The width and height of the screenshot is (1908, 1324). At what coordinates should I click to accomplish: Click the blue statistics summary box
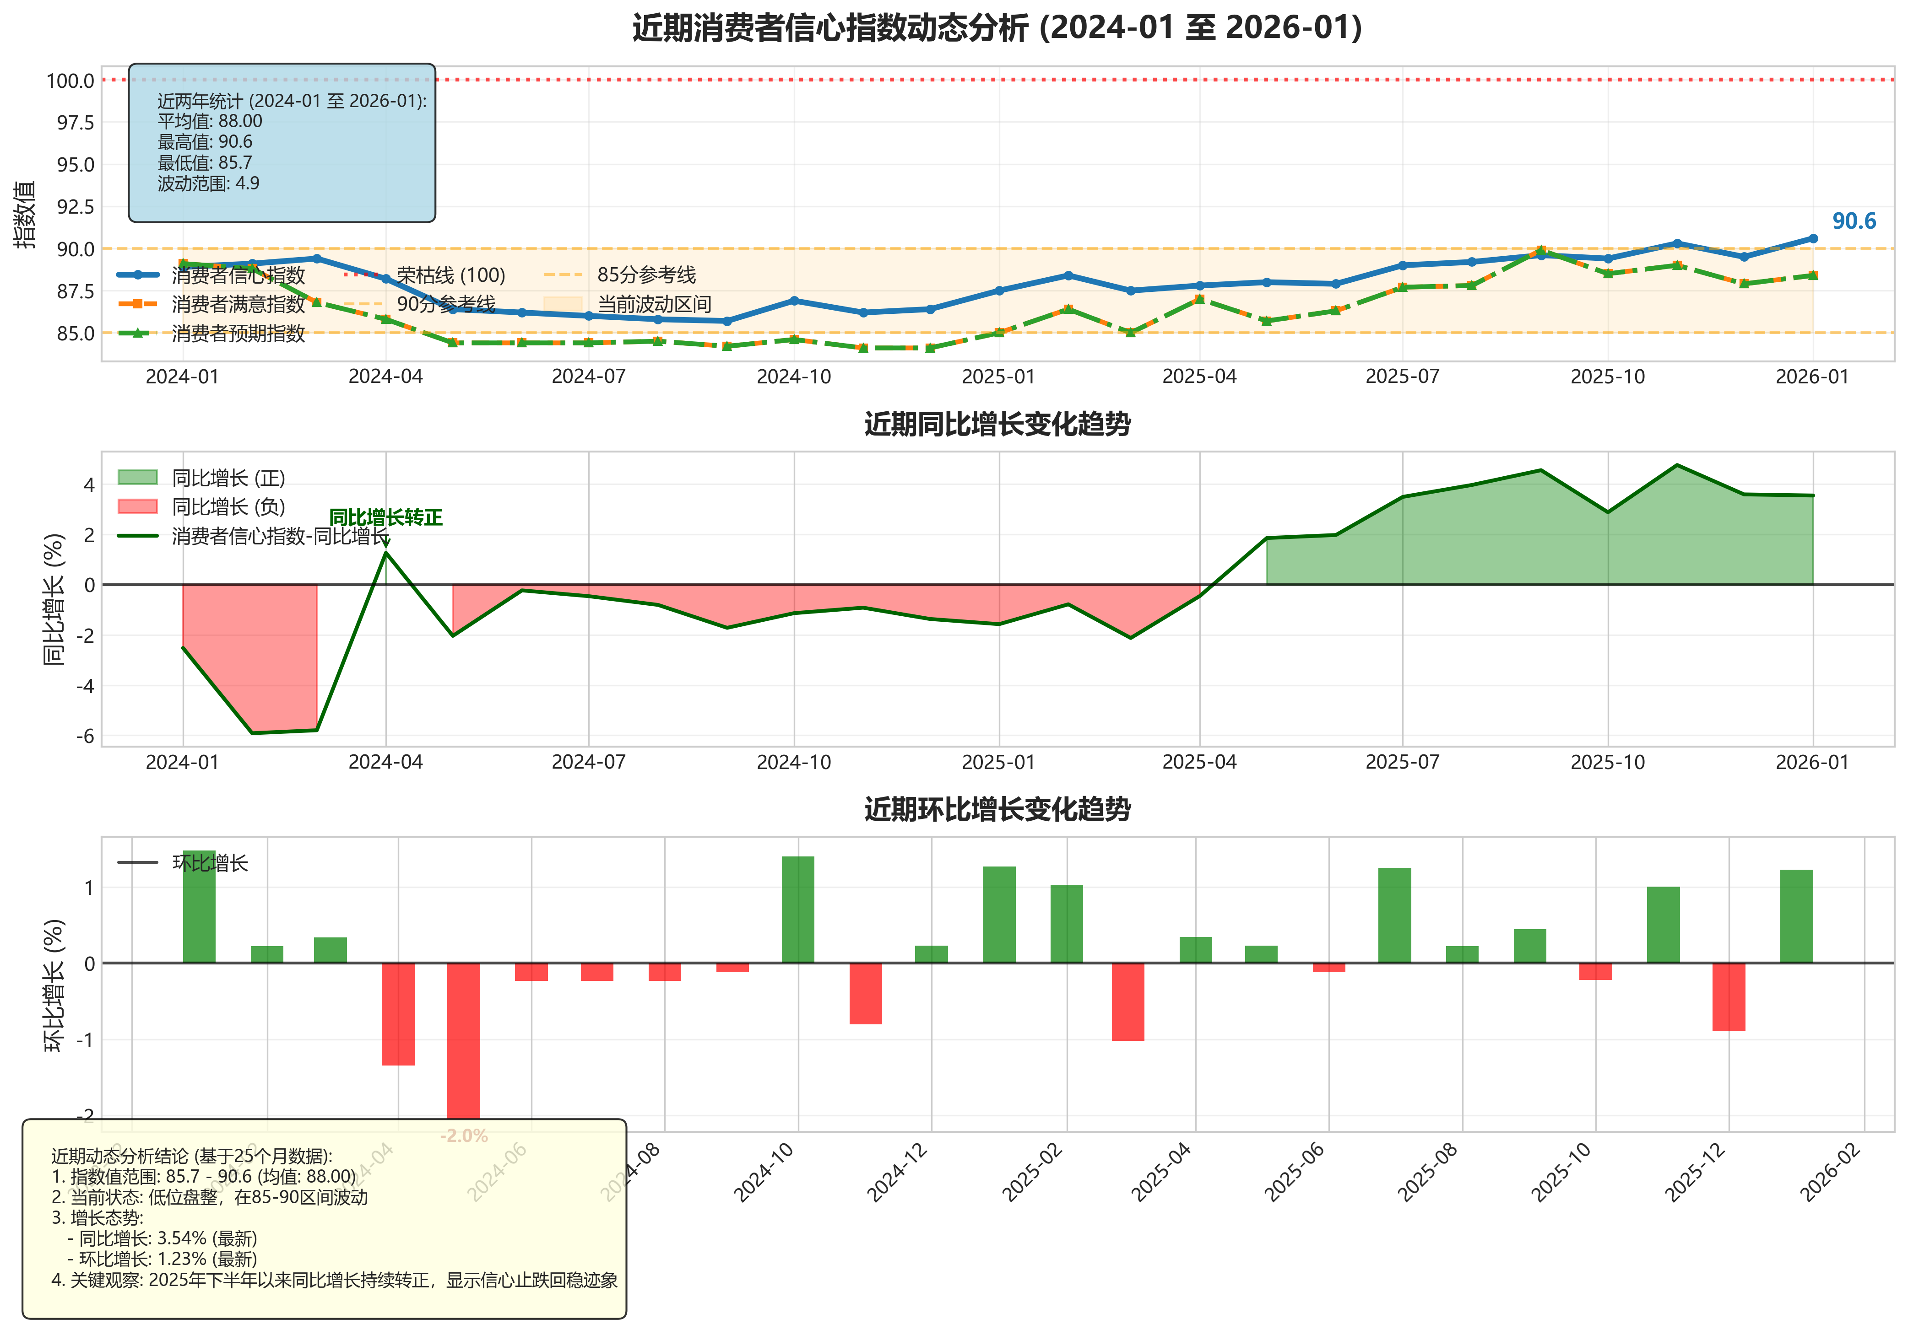pyautogui.click(x=282, y=143)
